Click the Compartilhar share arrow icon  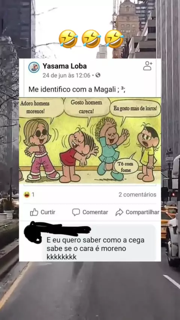119,212
